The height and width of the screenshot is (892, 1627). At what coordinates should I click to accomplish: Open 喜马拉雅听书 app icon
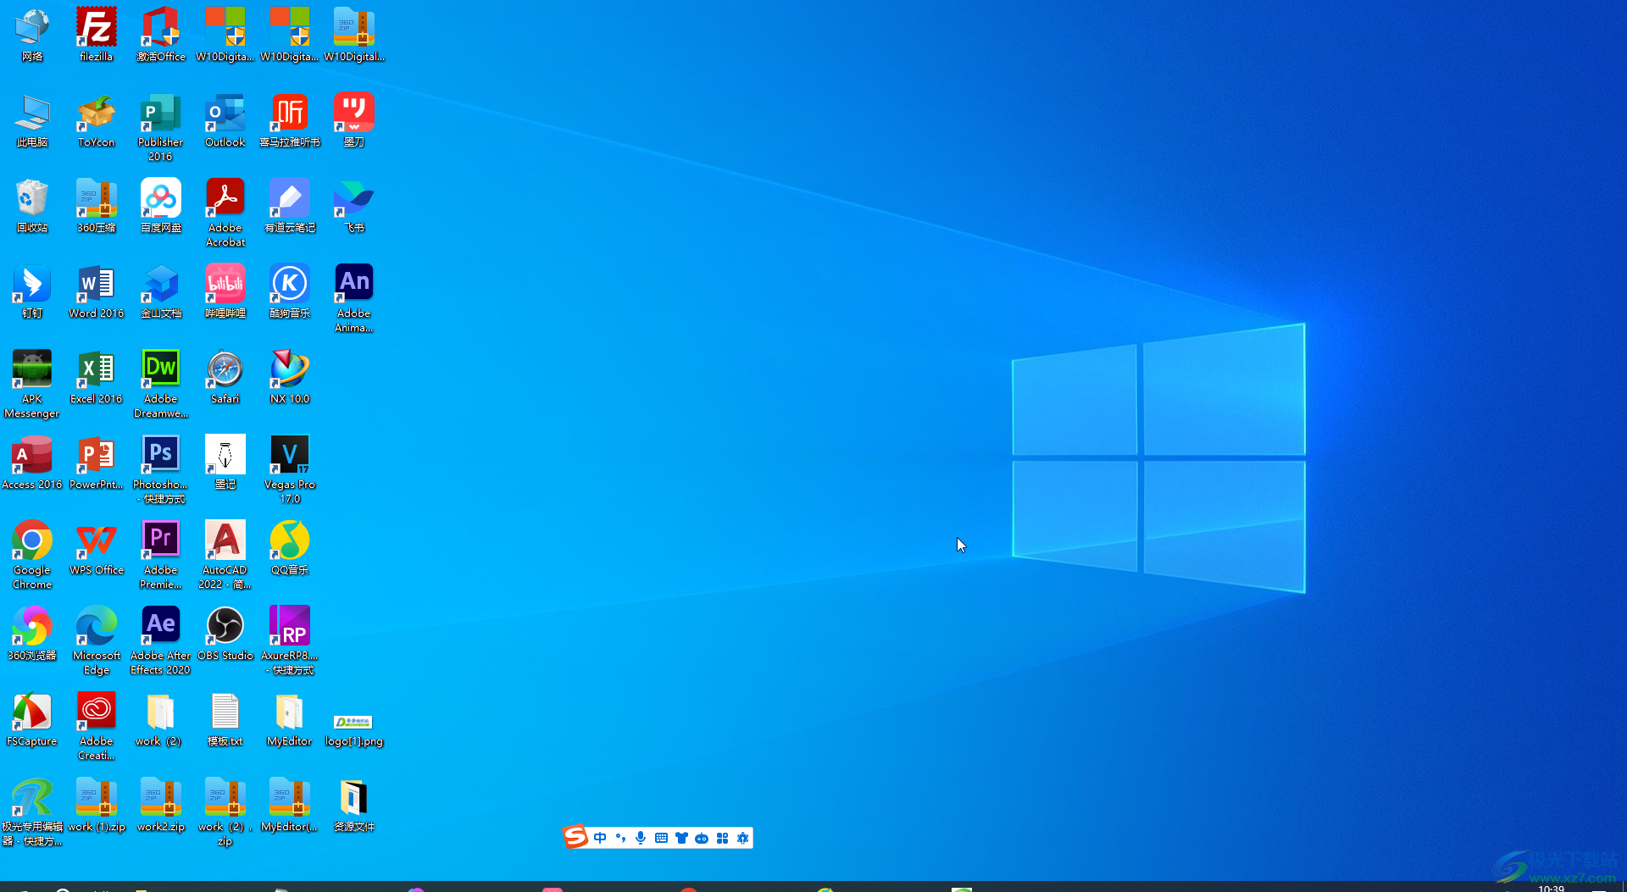290,120
